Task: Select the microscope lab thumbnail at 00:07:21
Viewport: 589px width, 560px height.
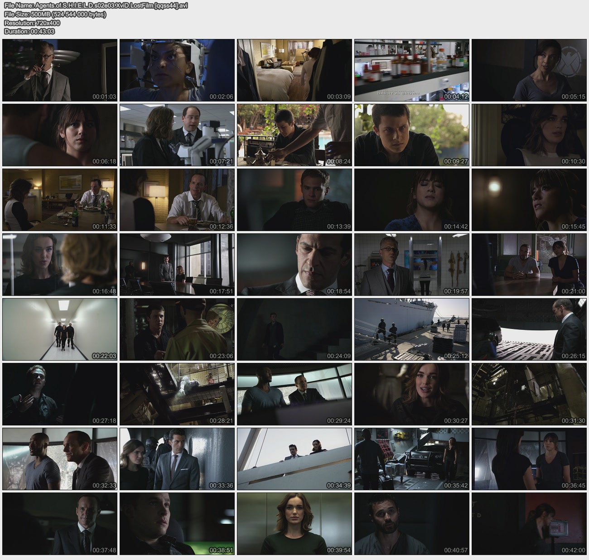Action: tap(177, 135)
